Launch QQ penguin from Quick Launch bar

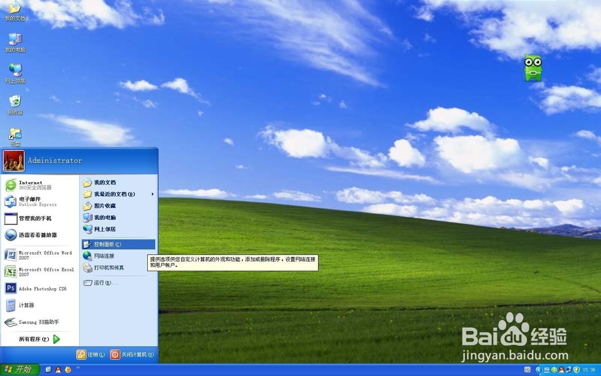pos(58,369)
